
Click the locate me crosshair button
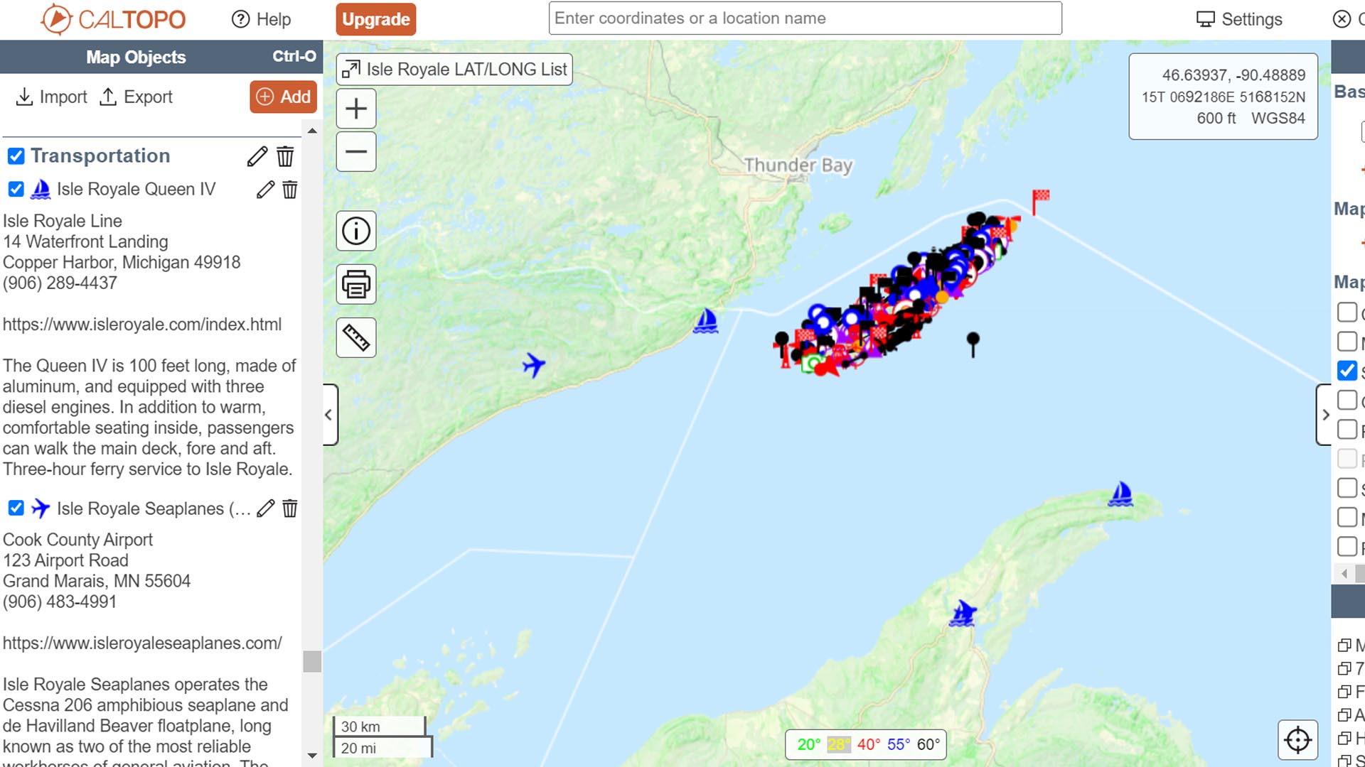(x=1297, y=740)
